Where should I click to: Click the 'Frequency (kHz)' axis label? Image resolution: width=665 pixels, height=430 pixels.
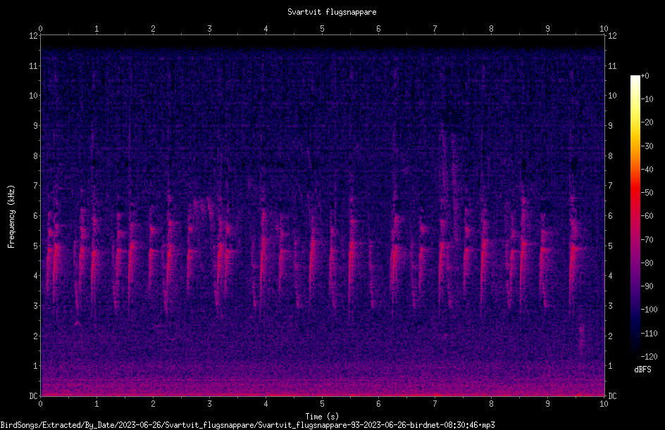[11, 216]
